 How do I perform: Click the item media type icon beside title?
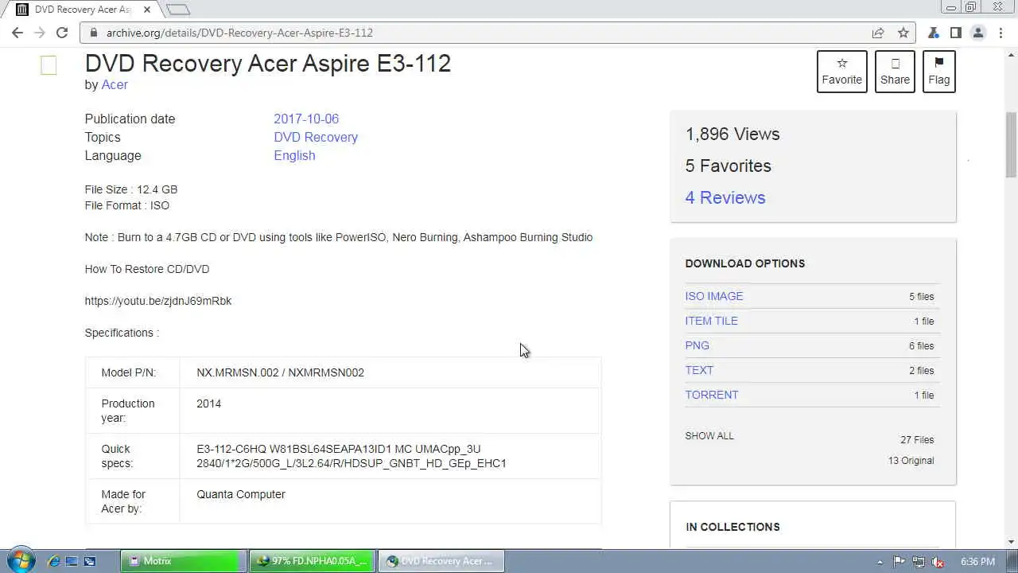pyautogui.click(x=49, y=65)
